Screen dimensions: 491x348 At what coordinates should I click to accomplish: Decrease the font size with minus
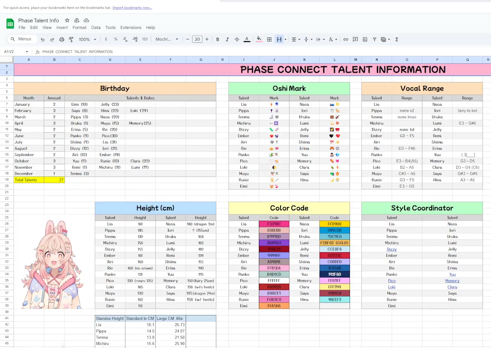coord(188,39)
